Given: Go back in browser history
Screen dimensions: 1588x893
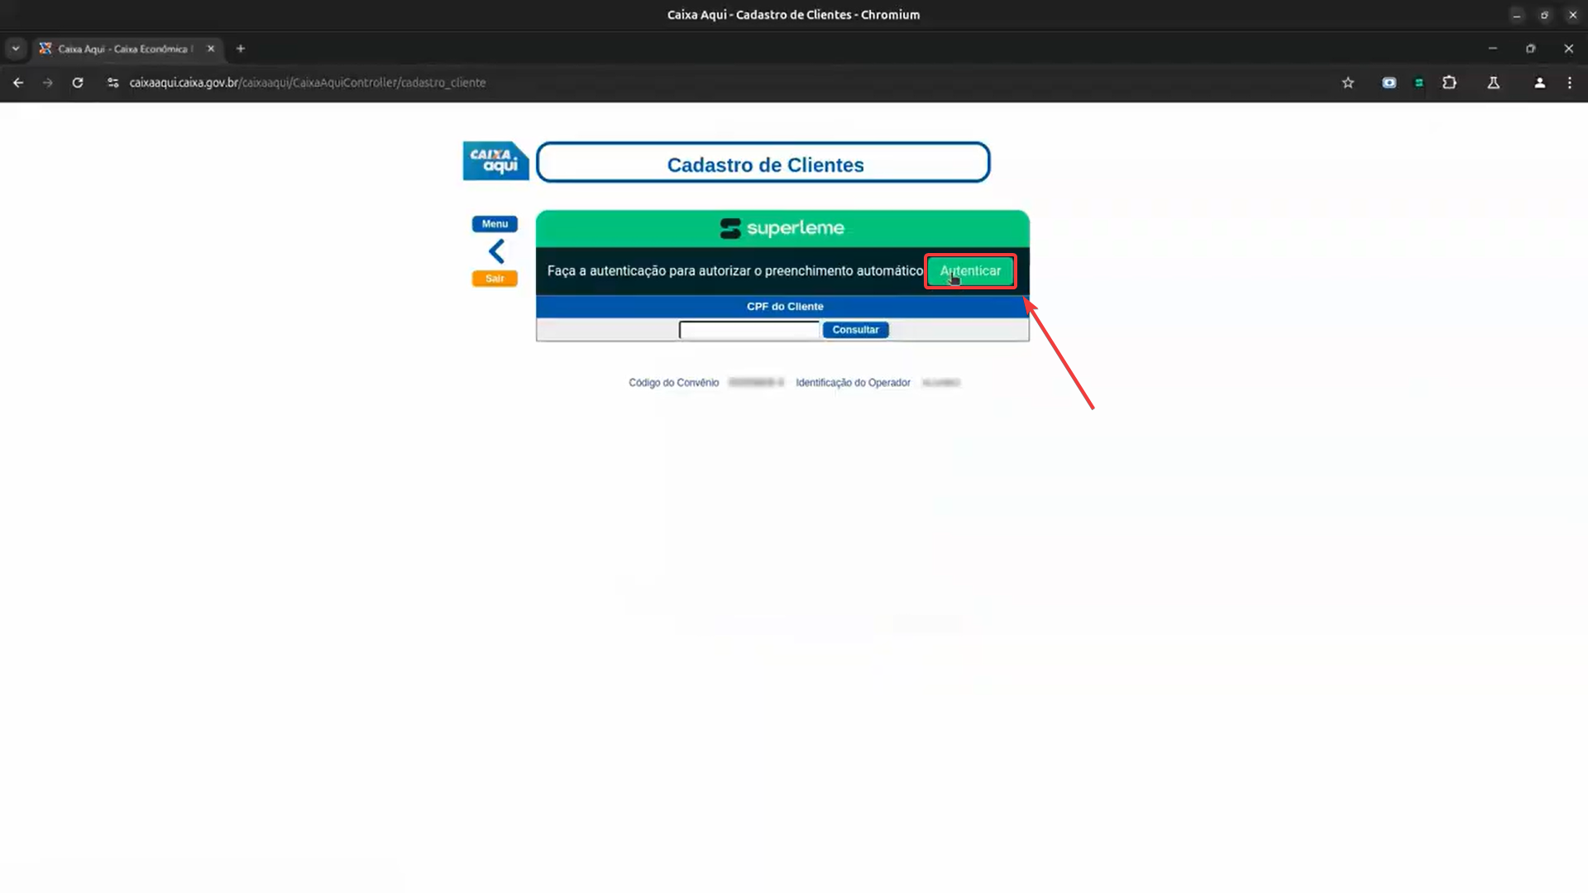Looking at the screenshot, I should tap(18, 83).
